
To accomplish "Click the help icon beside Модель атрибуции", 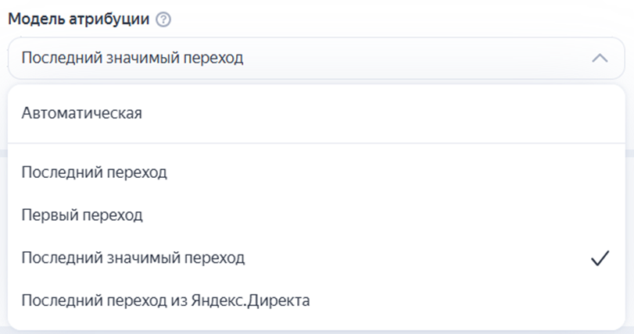I will tap(163, 20).
